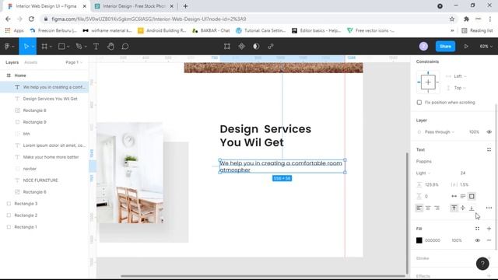Open font weight Light dropdown
This screenshot has width=498, height=280.
point(423,173)
